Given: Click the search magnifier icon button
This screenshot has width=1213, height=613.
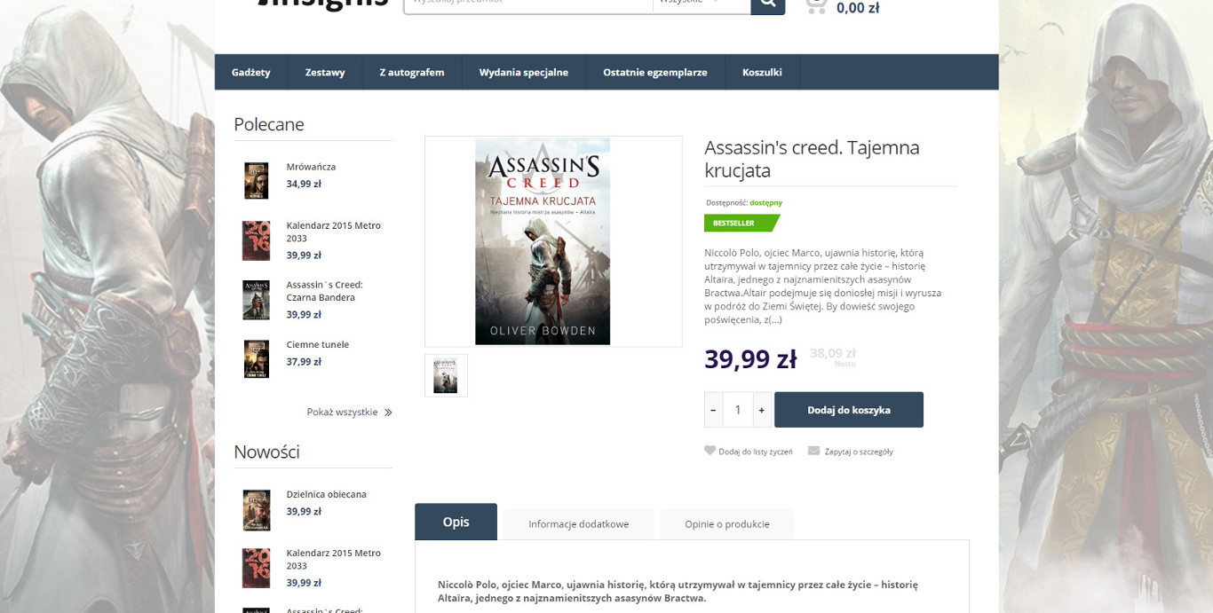Looking at the screenshot, I should 767,4.
